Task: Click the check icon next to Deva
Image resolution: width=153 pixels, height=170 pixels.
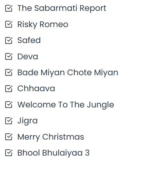Action: click(x=9, y=56)
